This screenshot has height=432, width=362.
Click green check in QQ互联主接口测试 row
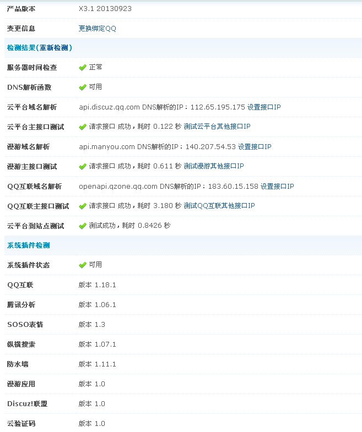(x=83, y=206)
